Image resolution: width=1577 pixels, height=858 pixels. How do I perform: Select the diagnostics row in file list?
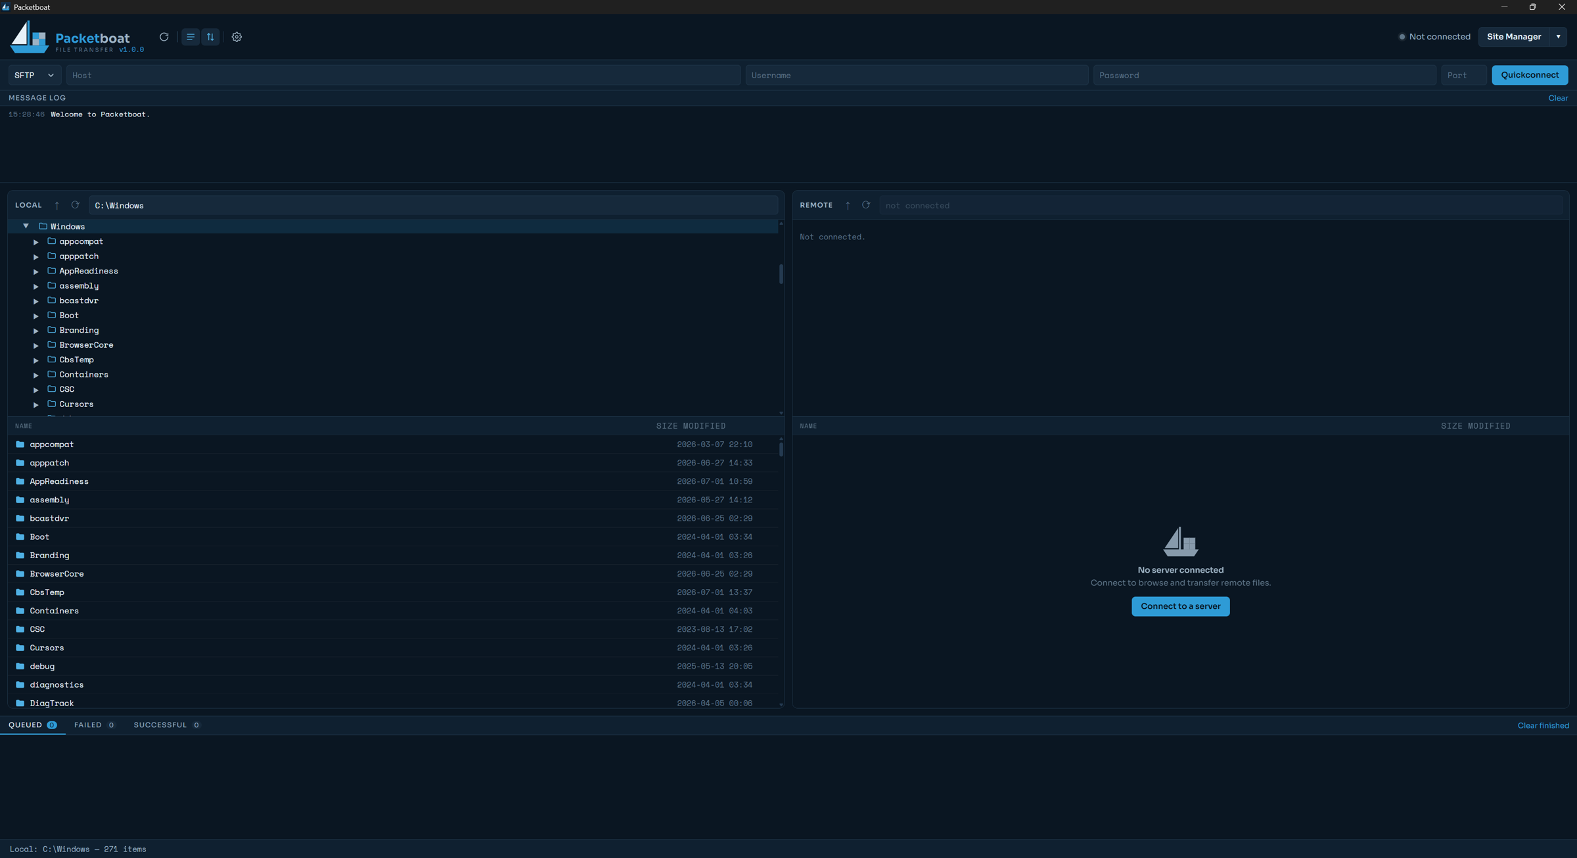coord(393,684)
